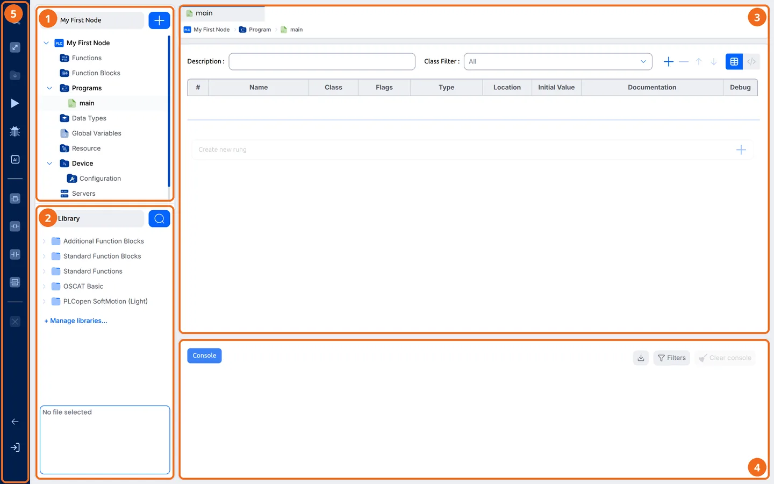Screen dimensions: 774x484
Task: Remove a variable with the minus icon
Action: [684, 62]
